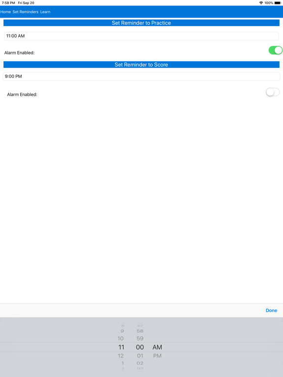283x377 pixels.
Task: Open the Set Reminders menu item
Action: coord(26,12)
